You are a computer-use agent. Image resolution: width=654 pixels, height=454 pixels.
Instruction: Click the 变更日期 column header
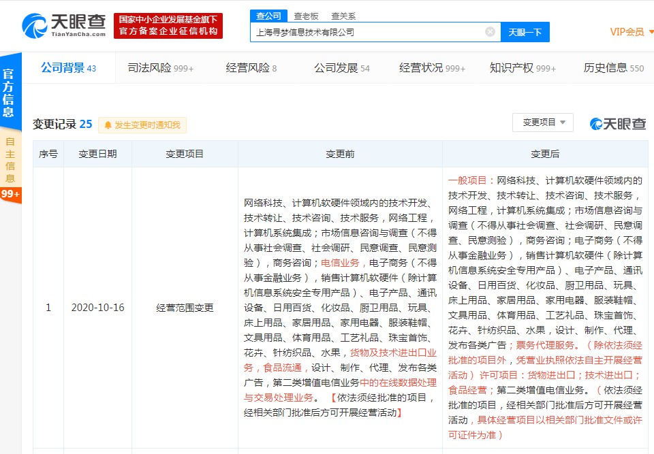pos(97,155)
